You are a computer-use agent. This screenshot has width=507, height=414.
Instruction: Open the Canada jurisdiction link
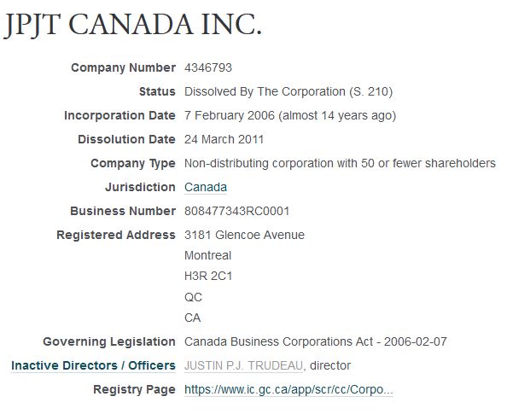[x=206, y=187]
